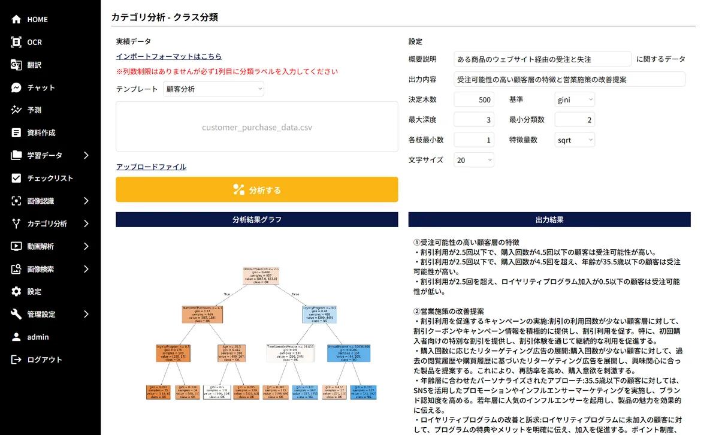
Task: Click the チェックリスト checkbox icon
Action: [16, 178]
